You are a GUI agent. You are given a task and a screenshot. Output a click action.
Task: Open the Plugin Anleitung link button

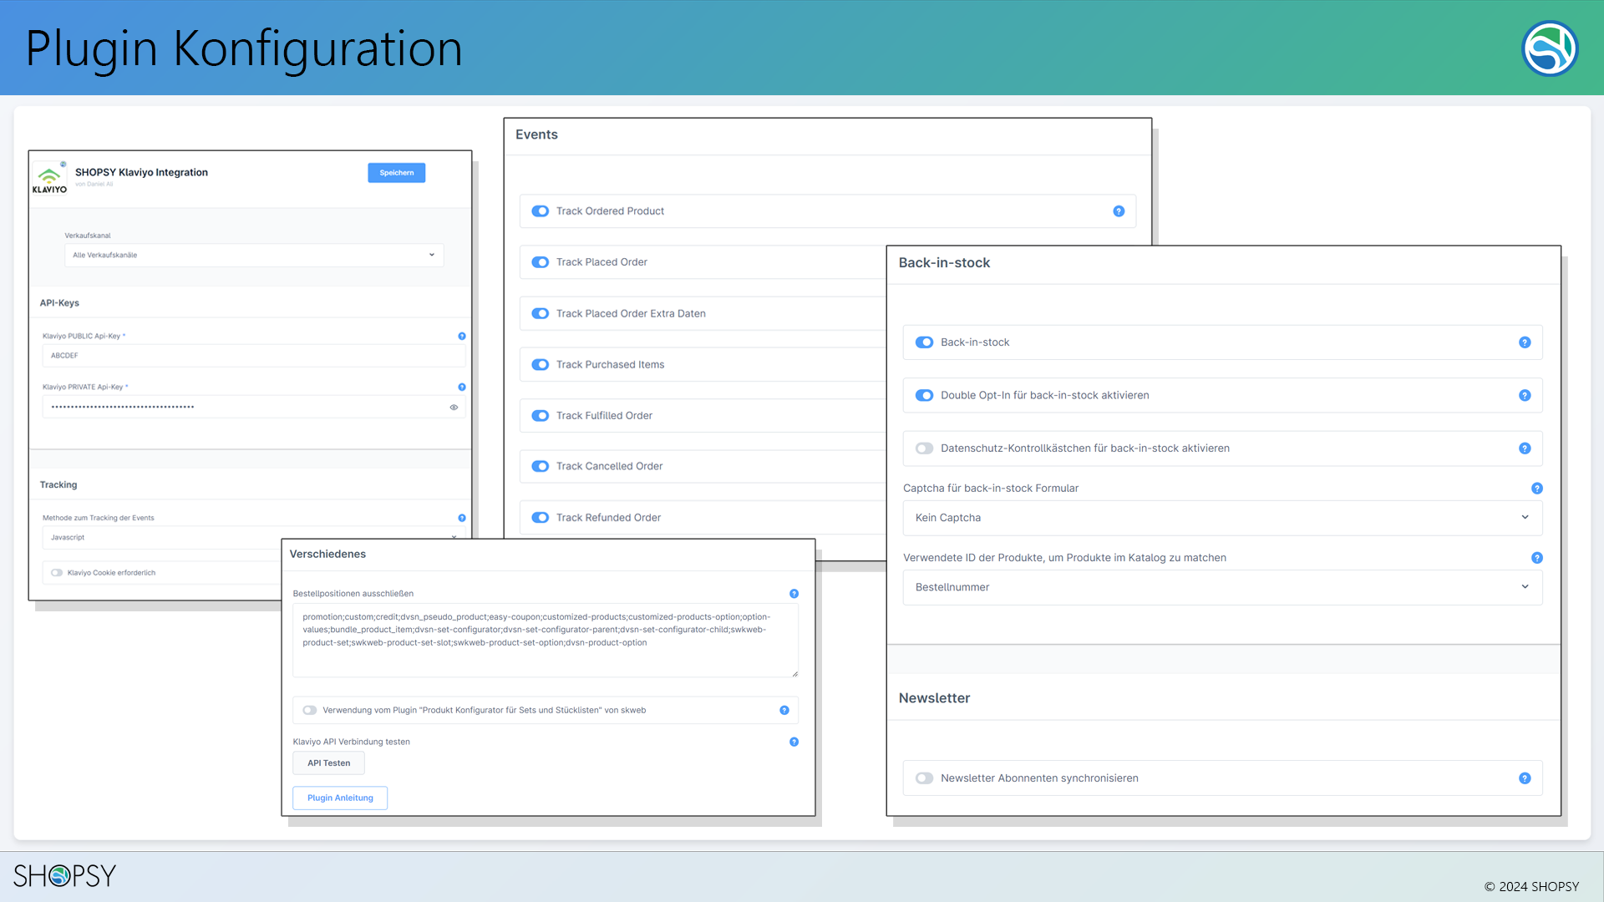(340, 798)
